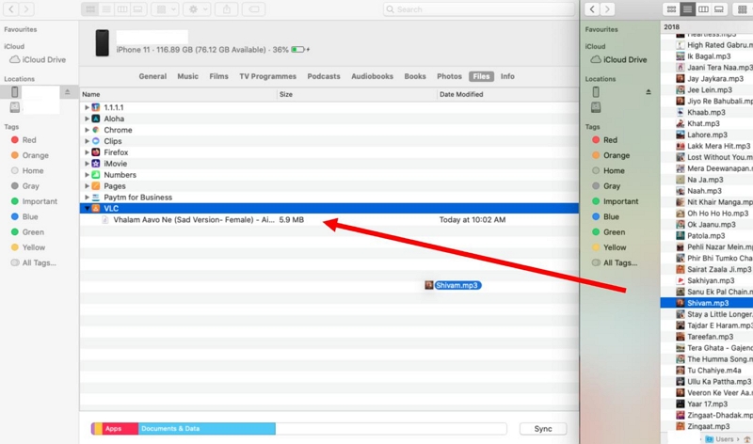753x444 pixels.
Task: Click the Sync button
Action: pyautogui.click(x=543, y=429)
